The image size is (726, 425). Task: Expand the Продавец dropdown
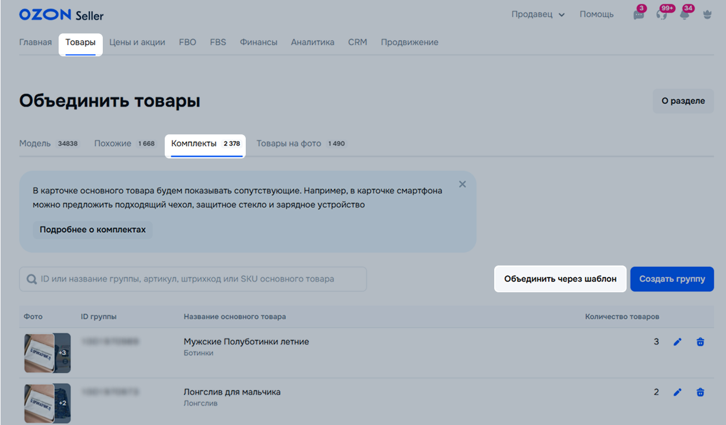pyautogui.click(x=538, y=15)
